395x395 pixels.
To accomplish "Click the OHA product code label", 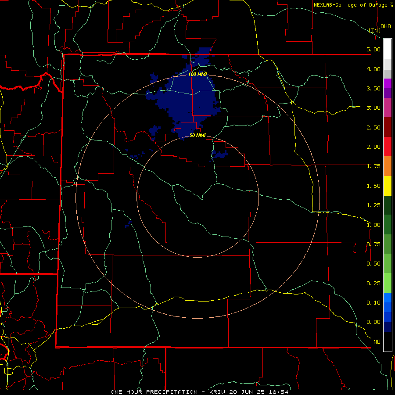I will click(x=386, y=26).
